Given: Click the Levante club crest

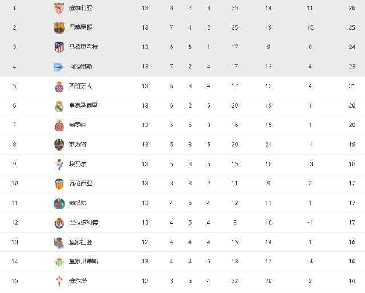Looking at the screenshot, I should point(59,145).
